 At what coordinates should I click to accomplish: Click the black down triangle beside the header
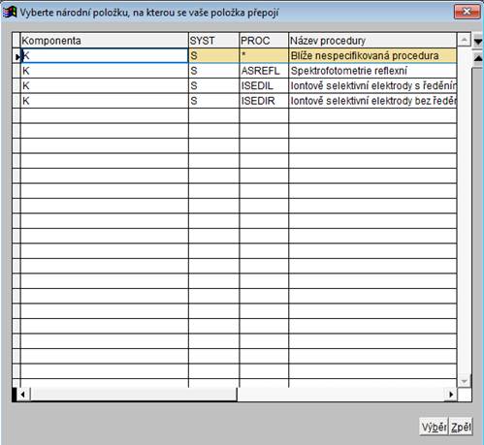pos(478,42)
